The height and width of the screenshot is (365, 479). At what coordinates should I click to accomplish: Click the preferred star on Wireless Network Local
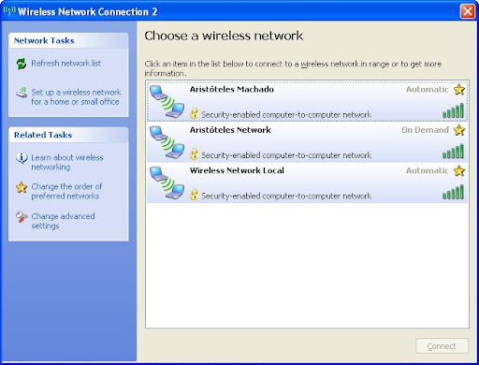[x=459, y=170]
